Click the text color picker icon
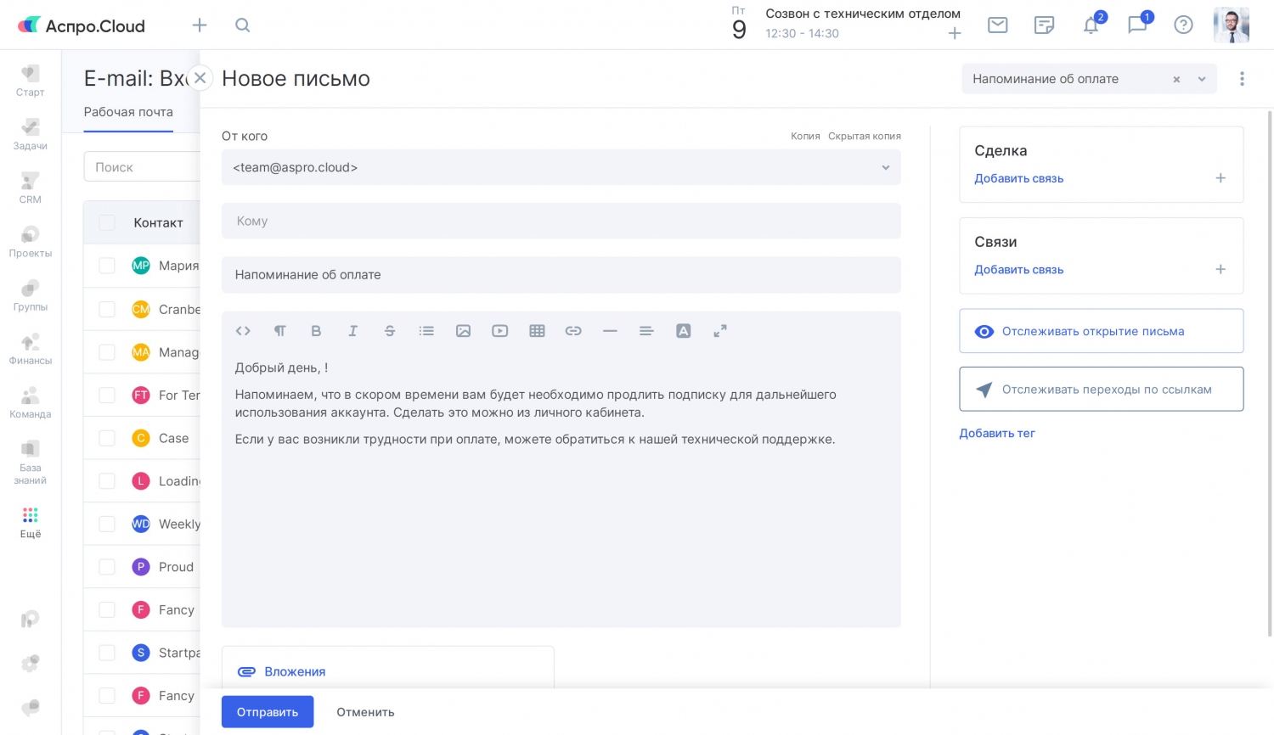 point(683,331)
